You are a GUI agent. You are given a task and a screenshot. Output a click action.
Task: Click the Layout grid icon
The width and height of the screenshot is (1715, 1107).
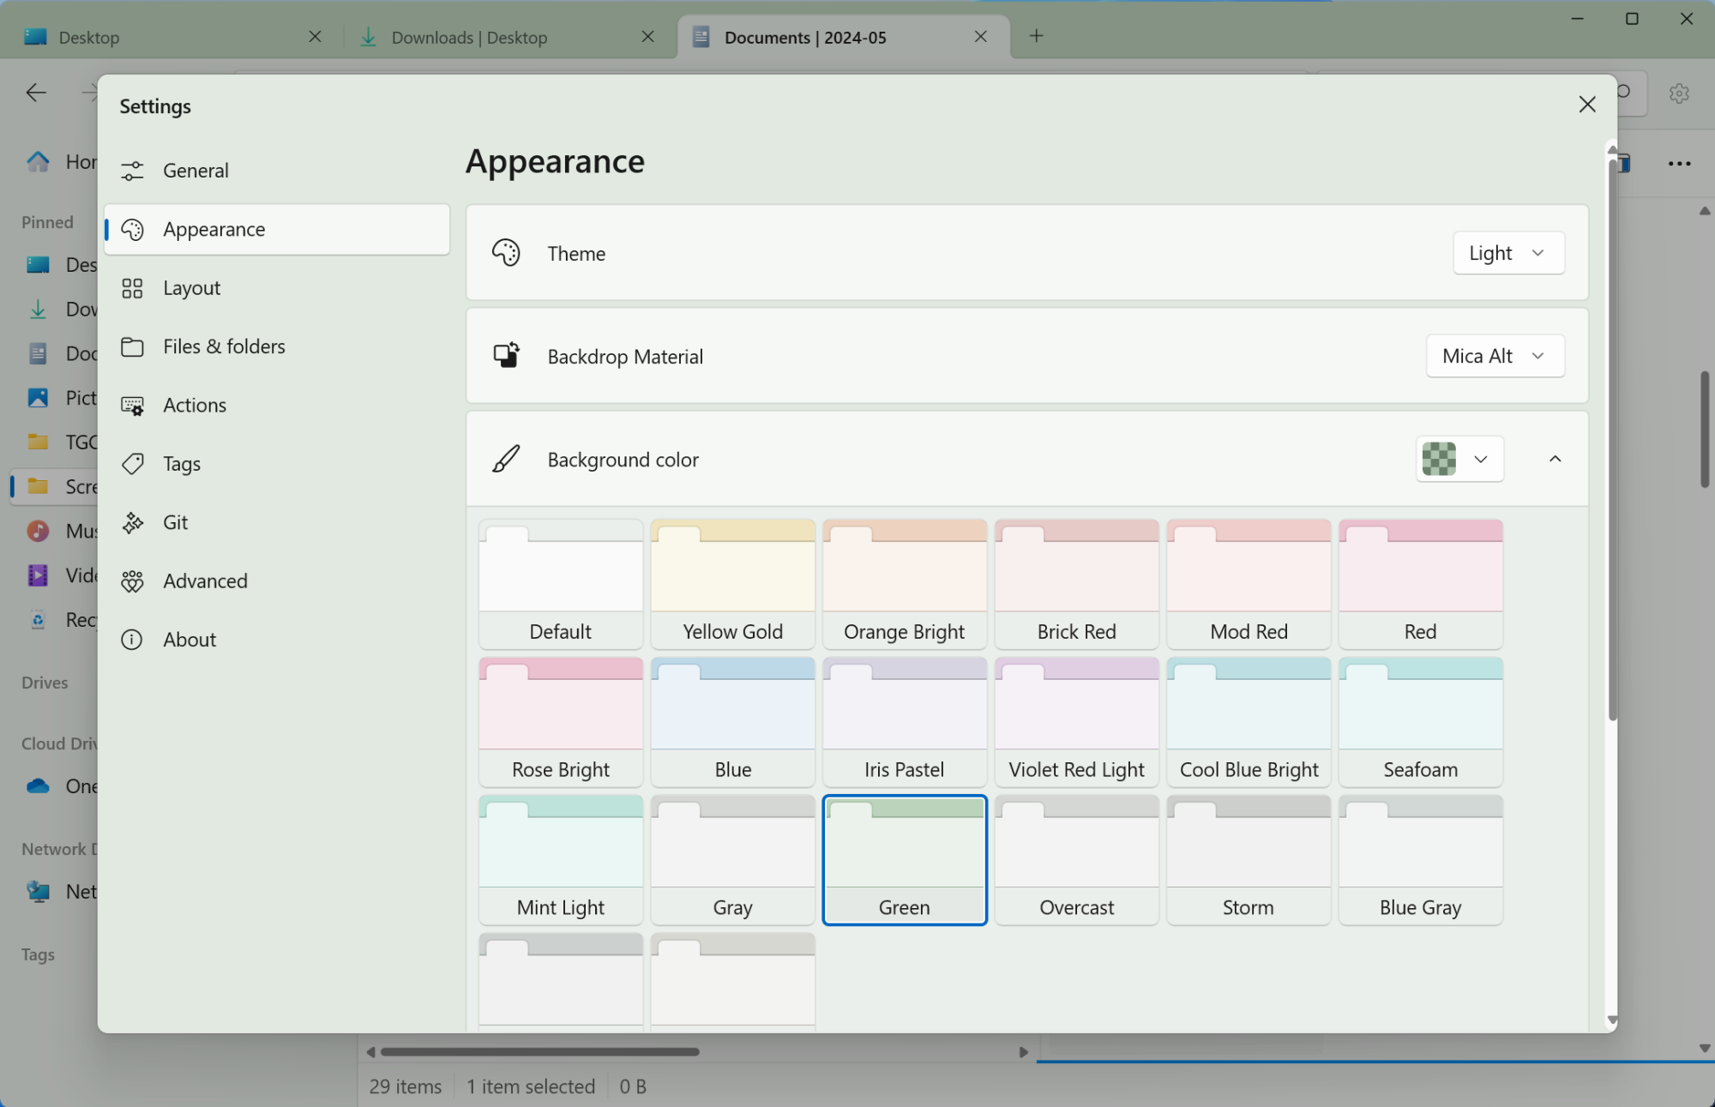[132, 288]
